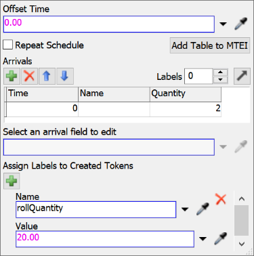254x256 pixels.
Task: Click the arrow button beside the Labels spinner
Action: 242,76
